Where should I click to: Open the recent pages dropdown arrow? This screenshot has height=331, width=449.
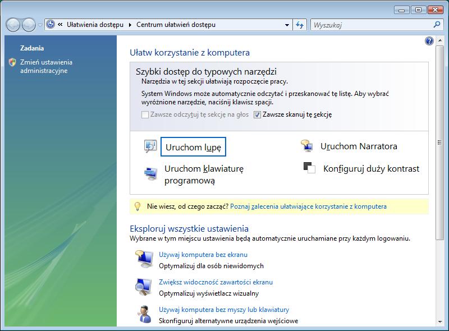tap(40, 25)
